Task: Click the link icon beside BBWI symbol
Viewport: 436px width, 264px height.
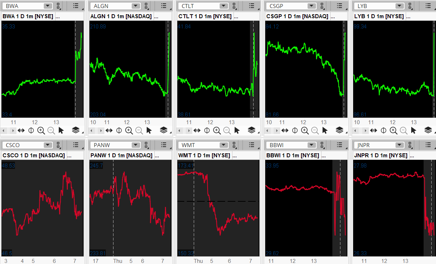Action: click(322, 145)
